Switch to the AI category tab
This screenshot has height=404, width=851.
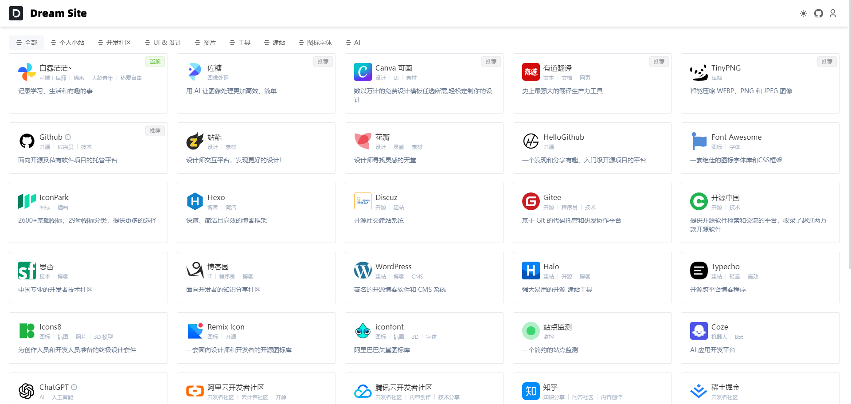click(x=353, y=43)
